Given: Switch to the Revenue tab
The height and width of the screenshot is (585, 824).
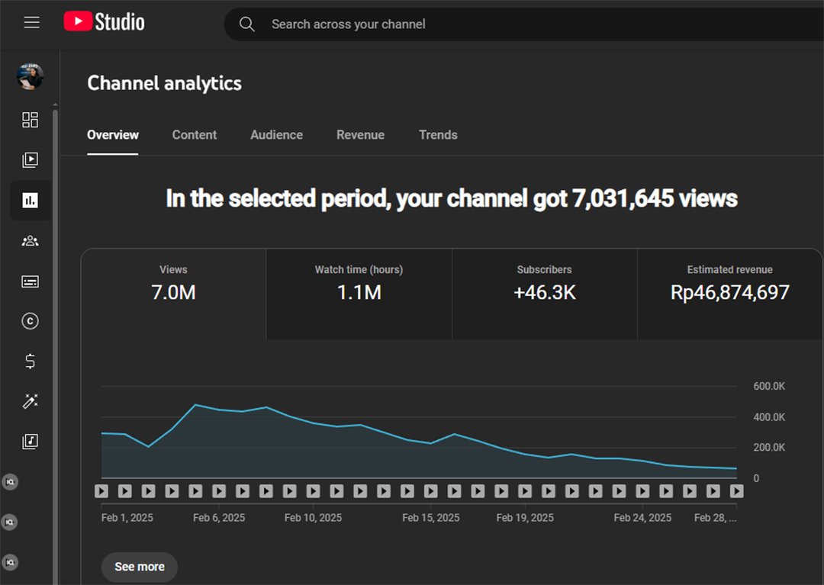Looking at the screenshot, I should pos(360,135).
